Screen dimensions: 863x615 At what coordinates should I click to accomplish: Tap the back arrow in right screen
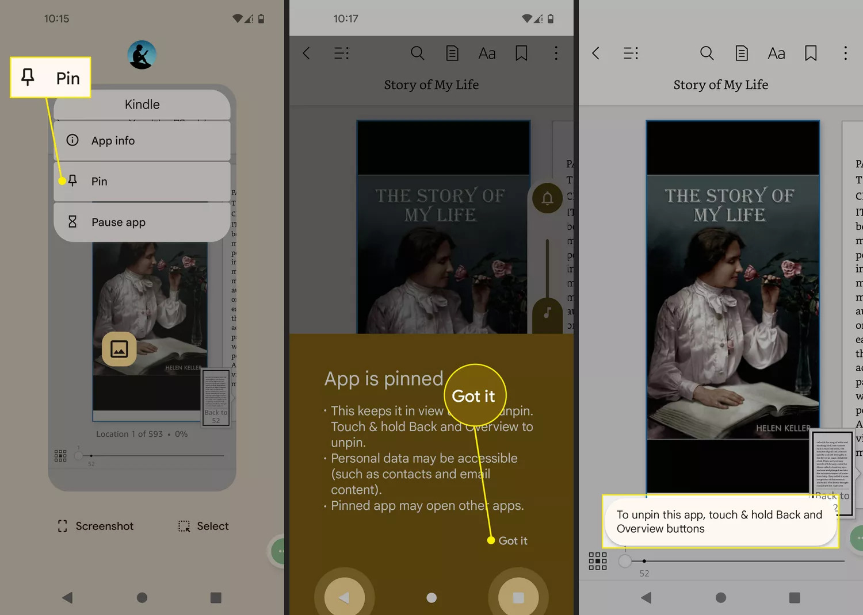(596, 53)
